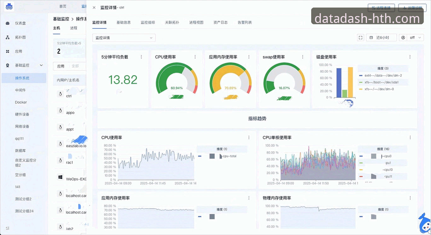Toggle the xfs--/--/dev/dm-0 legend series

376,89
